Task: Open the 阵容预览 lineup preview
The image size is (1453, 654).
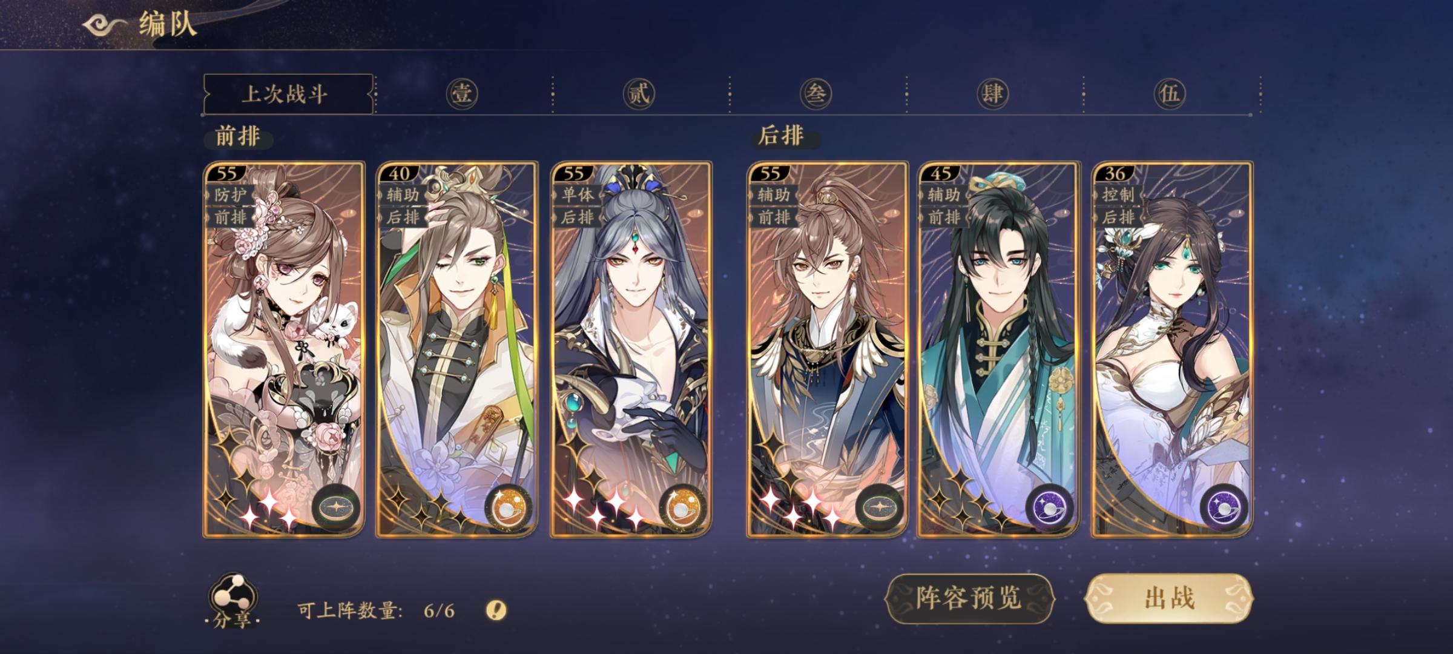Action: 970,598
